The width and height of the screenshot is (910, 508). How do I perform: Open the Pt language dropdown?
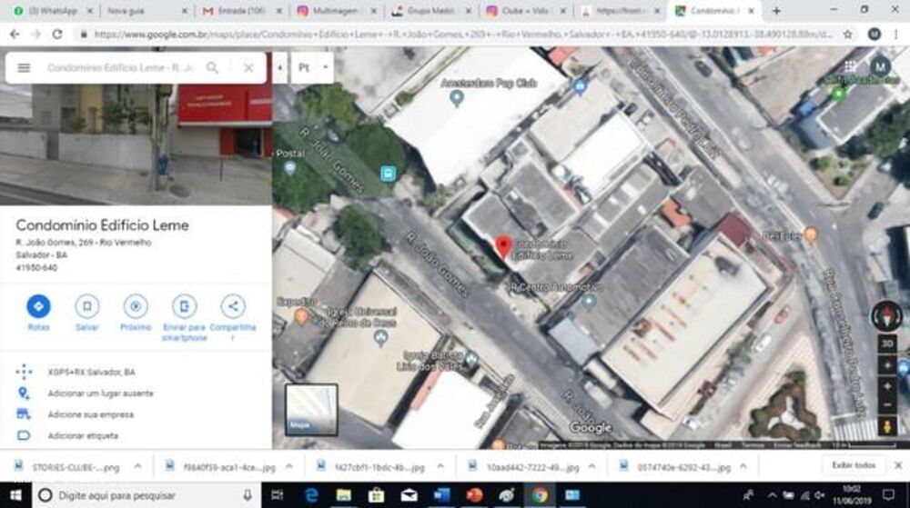click(x=312, y=68)
